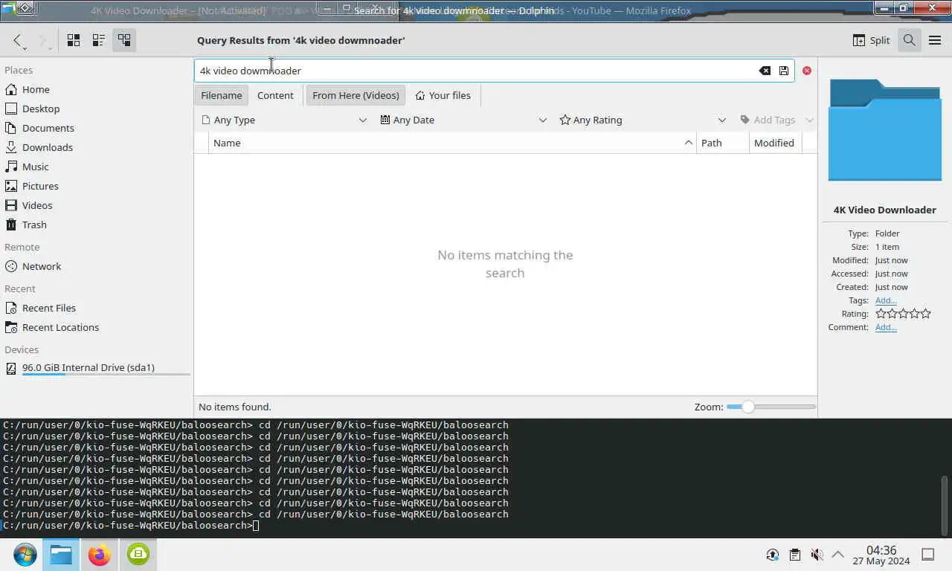Click the terminal command prompt line
Screen dimensions: 952x571
coord(131,526)
